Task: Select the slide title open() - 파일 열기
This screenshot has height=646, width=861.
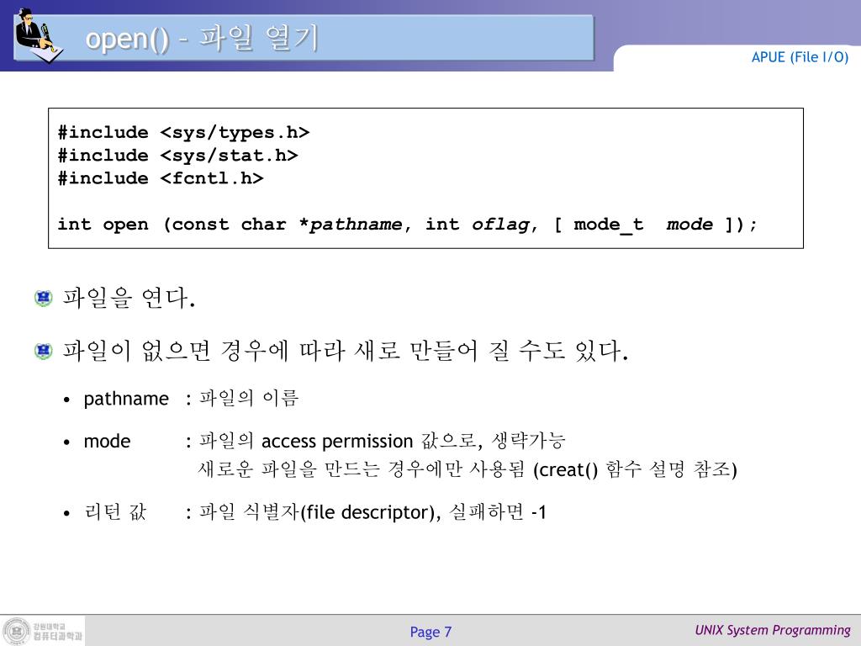Action: tap(202, 38)
